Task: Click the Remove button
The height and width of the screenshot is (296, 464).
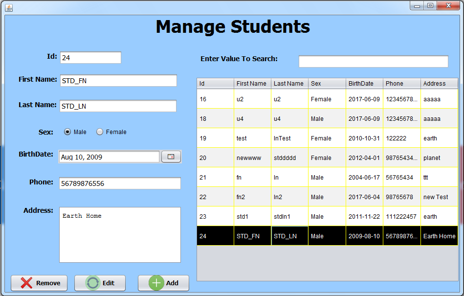Action: [39, 283]
